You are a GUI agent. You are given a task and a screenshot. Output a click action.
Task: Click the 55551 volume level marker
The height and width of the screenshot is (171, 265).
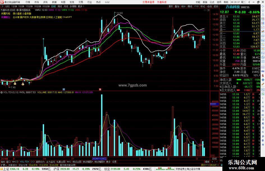[214, 104]
